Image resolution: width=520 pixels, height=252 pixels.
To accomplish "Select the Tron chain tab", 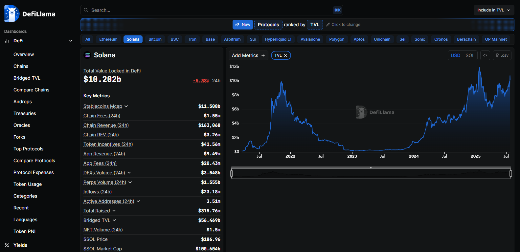I will pos(192,39).
